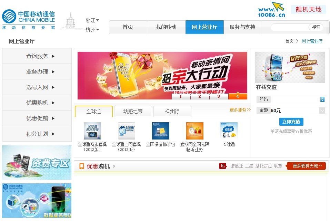The width and height of the screenshot is (330, 221).
Task: Click the orange phone icon beside 优惠购机
Action: pos(81,166)
